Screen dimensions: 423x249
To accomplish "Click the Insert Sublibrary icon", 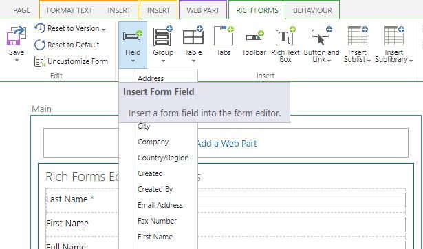I will [x=394, y=36].
